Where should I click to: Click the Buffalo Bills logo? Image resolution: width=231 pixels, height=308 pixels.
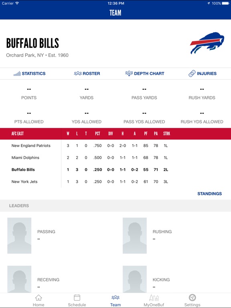207,43
